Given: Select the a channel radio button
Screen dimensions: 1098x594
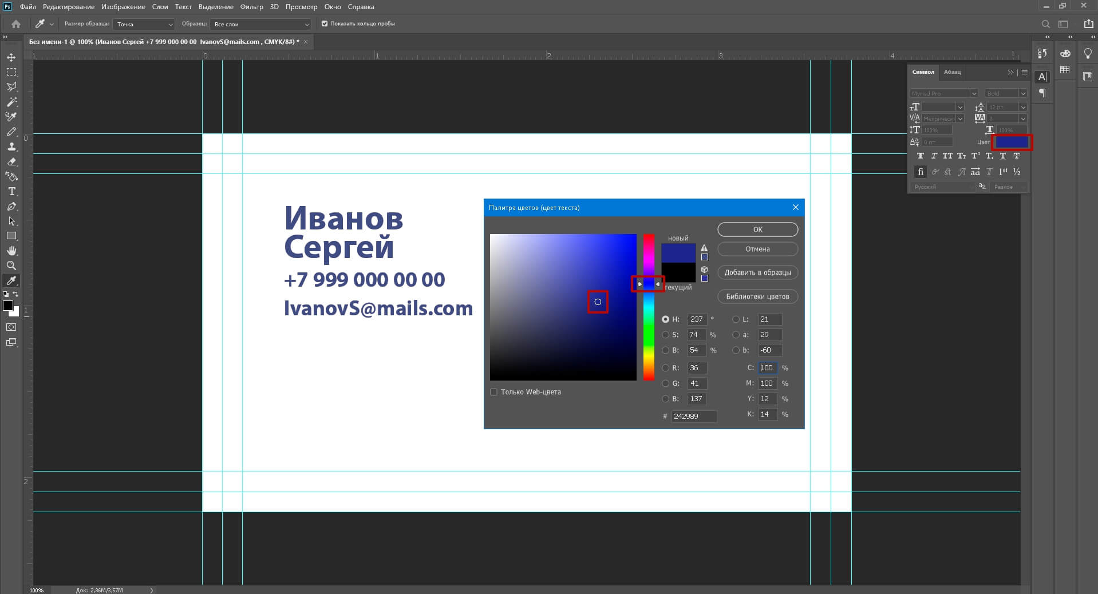Looking at the screenshot, I should [x=736, y=335].
